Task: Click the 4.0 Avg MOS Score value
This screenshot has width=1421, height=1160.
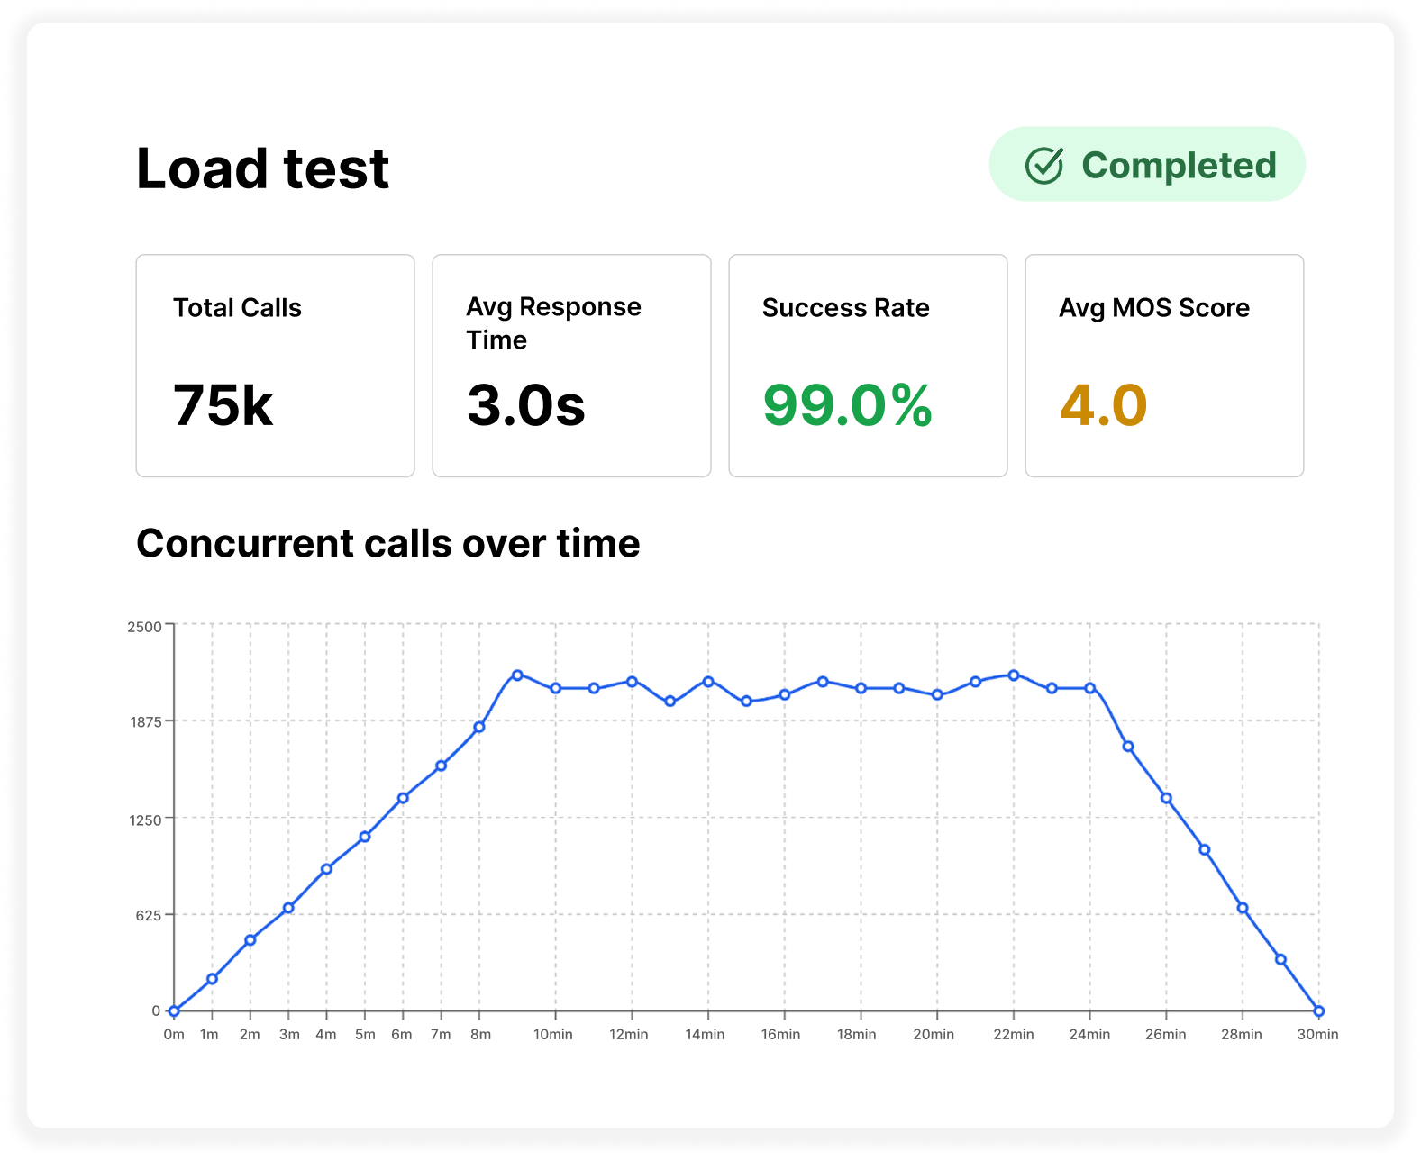Action: [x=1103, y=405]
